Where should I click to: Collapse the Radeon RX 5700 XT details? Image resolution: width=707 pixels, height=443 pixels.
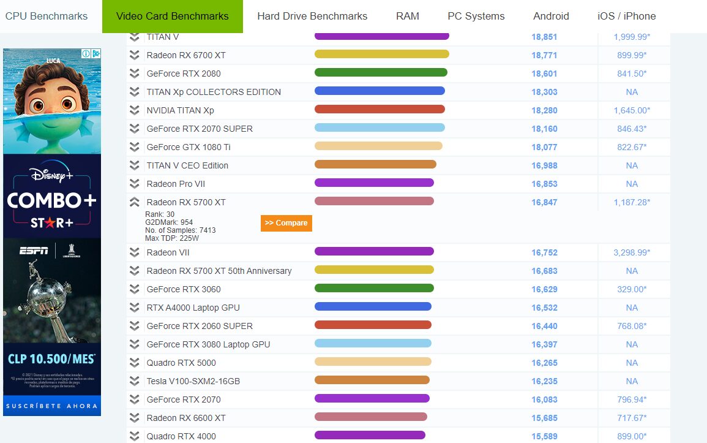[135, 202]
